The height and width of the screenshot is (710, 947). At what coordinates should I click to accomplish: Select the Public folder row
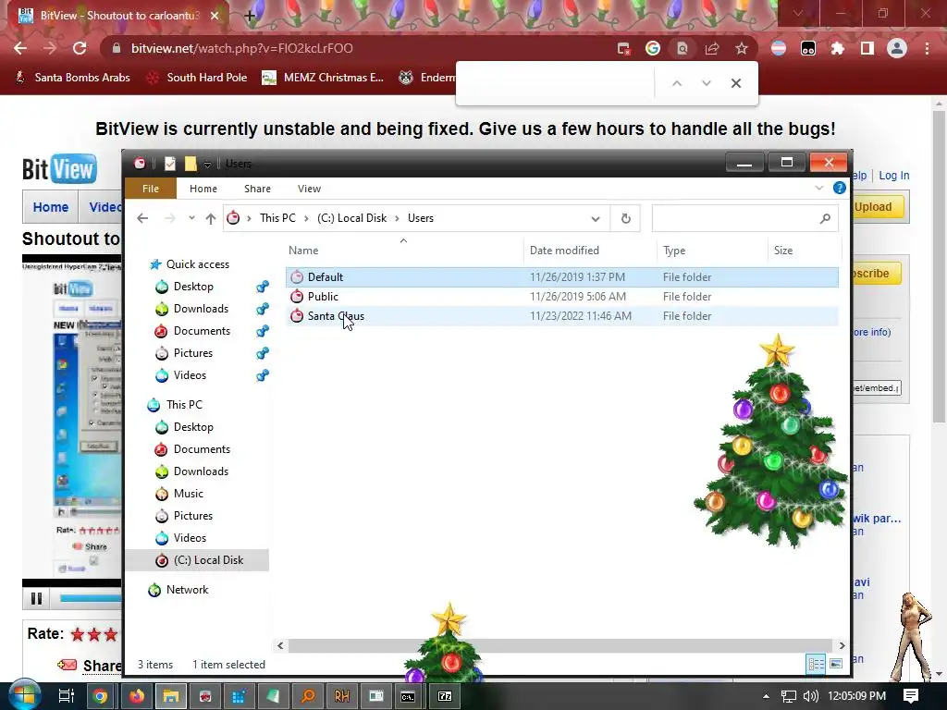click(x=561, y=297)
